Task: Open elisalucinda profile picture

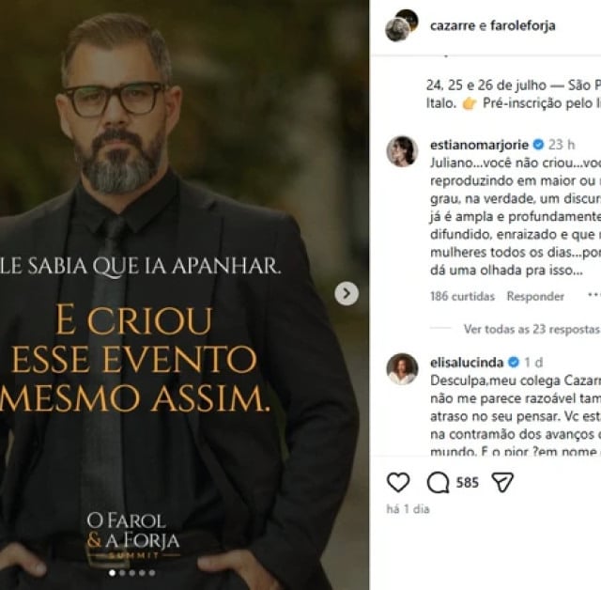Action: [402, 369]
